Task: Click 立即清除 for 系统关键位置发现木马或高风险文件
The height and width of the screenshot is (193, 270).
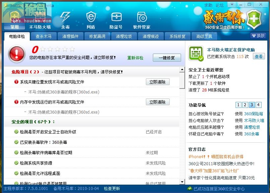Action: click(x=158, y=82)
